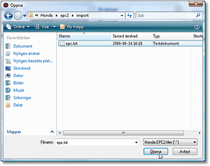Open help with the question mark icon
The image size is (210, 166).
(x=197, y=27)
